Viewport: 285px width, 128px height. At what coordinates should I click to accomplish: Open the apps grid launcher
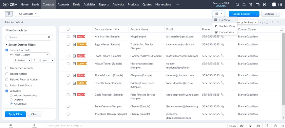coord(280,4)
